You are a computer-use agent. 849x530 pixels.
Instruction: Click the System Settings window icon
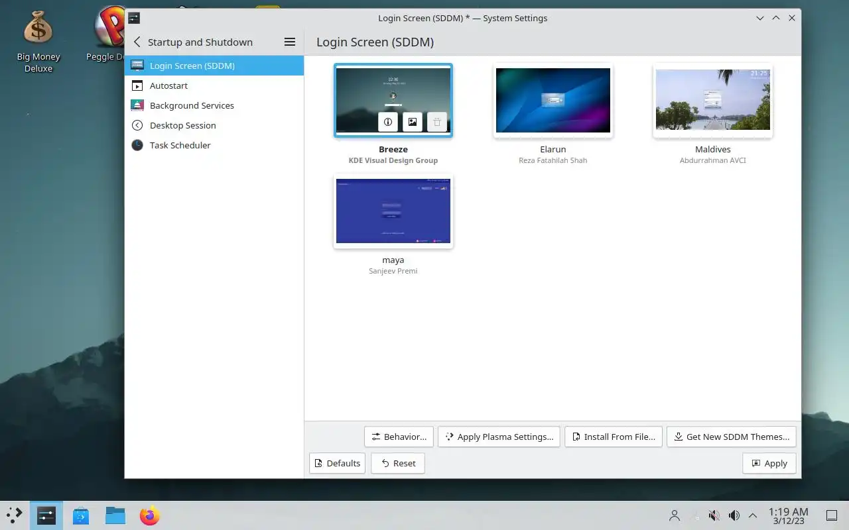pos(134,18)
